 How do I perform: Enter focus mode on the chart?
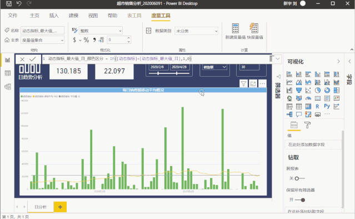click(x=253, y=84)
